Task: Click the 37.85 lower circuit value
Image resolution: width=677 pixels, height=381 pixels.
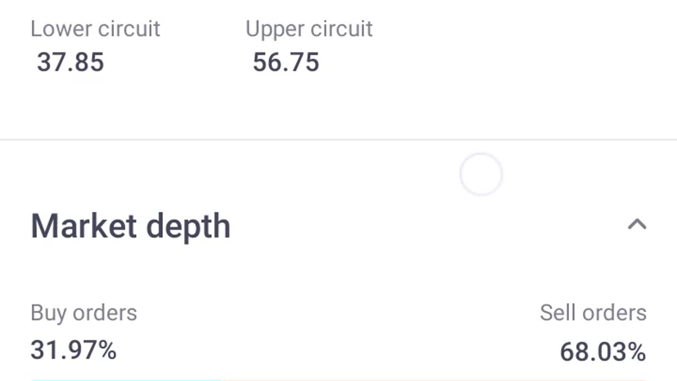Action: 70,62
